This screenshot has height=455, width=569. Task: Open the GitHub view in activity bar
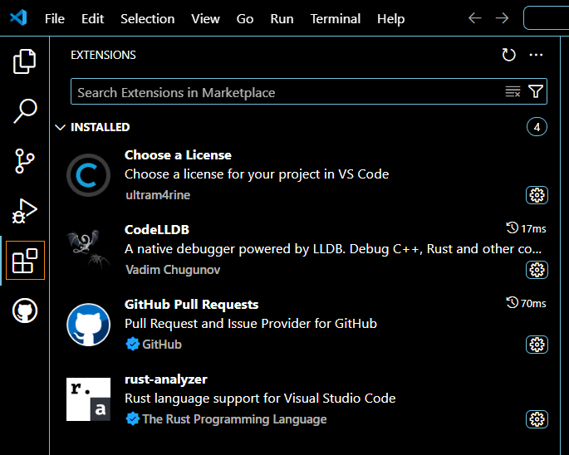(x=25, y=311)
